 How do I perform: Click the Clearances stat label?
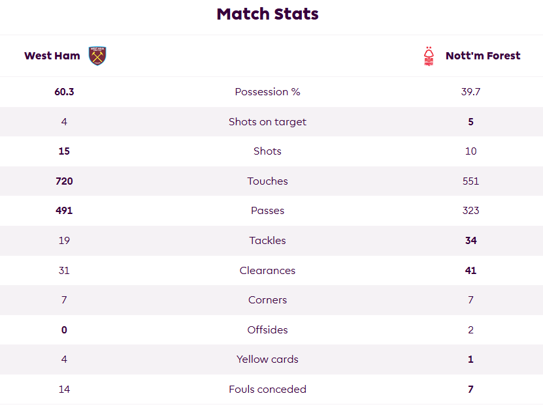click(x=267, y=271)
